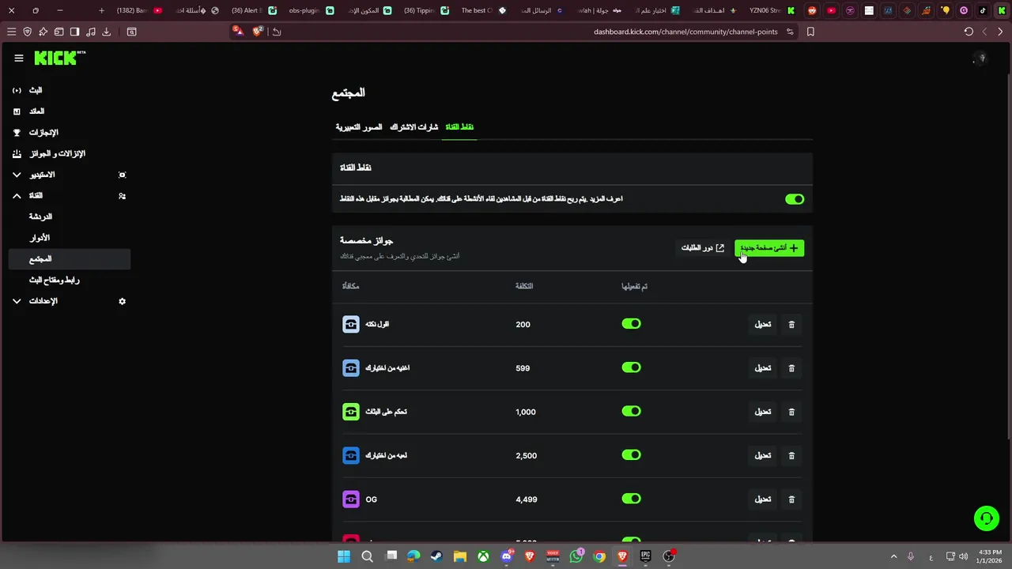Delete the 2,500-point reward
The image size is (1012, 569).
(791, 455)
